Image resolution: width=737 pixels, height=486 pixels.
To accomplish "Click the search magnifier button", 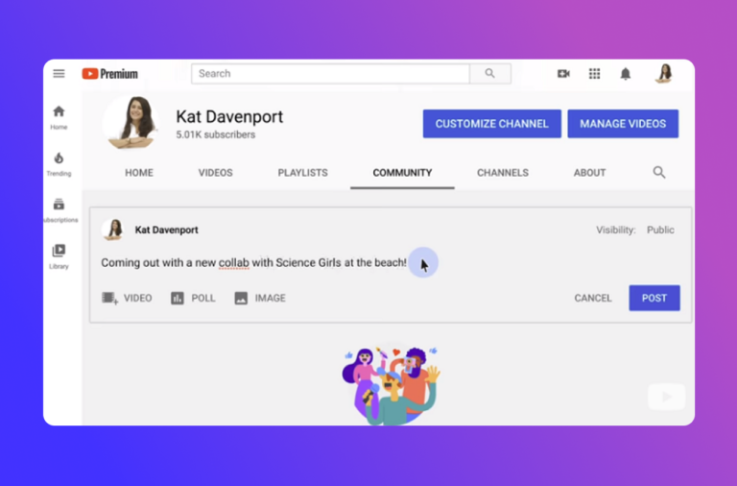I will click(490, 73).
